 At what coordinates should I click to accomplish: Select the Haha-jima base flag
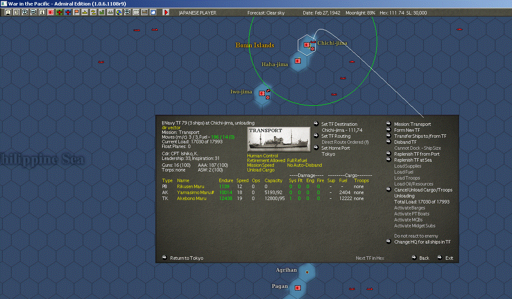298,61
